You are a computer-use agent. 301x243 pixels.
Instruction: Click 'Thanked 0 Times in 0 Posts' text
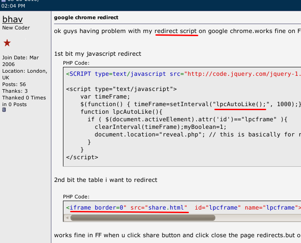tap(24, 101)
